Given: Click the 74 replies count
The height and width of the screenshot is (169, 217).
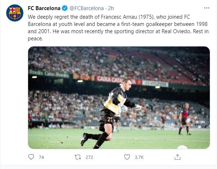Looking at the screenshot, I should click(41, 157).
